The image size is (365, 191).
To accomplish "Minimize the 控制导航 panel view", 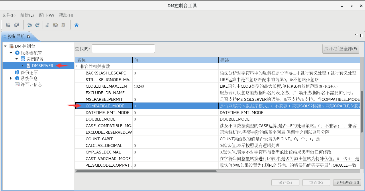I will click(x=357, y=35).
